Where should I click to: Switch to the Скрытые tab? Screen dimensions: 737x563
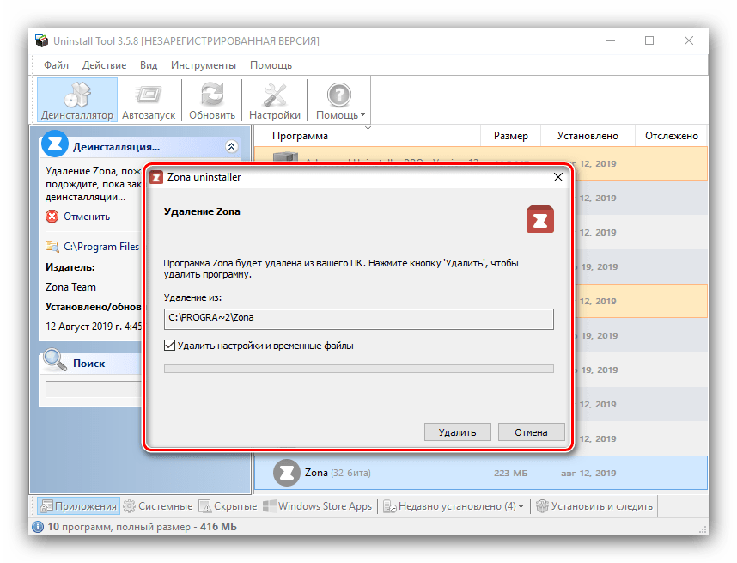[x=228, y=506]
